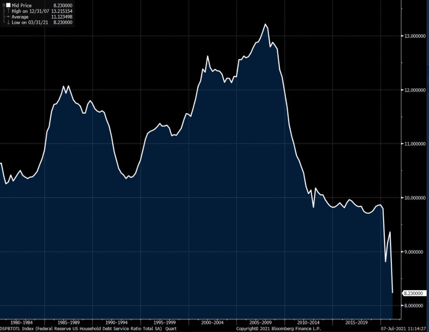Click the 2010-2014 x-axis label
429x332 pixels.
[x=308, y=323]
